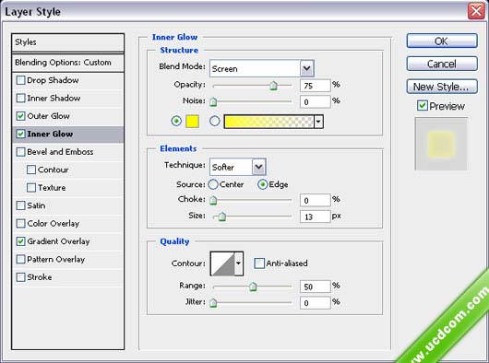Open the Contour curve picker thumbnail
Viewport: 489px width, 363px height.
(222, 263)
